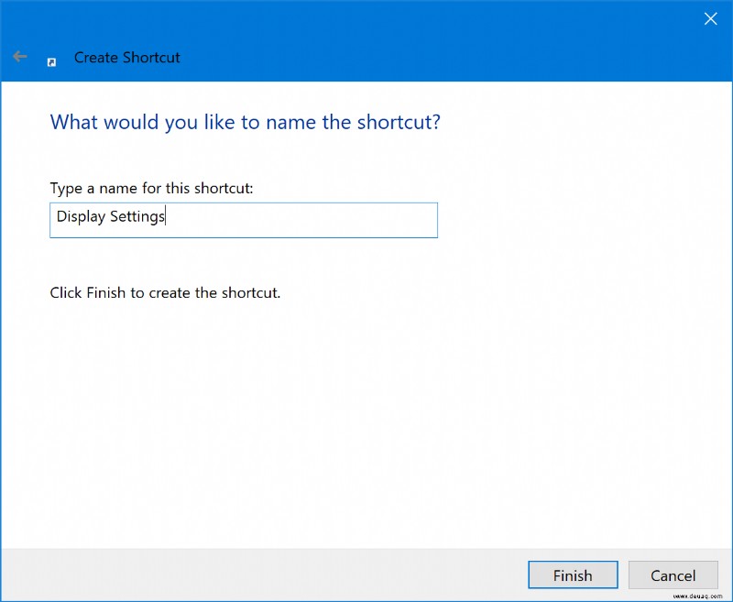Click the 'Create Shortcut' title text

point(126,58)
